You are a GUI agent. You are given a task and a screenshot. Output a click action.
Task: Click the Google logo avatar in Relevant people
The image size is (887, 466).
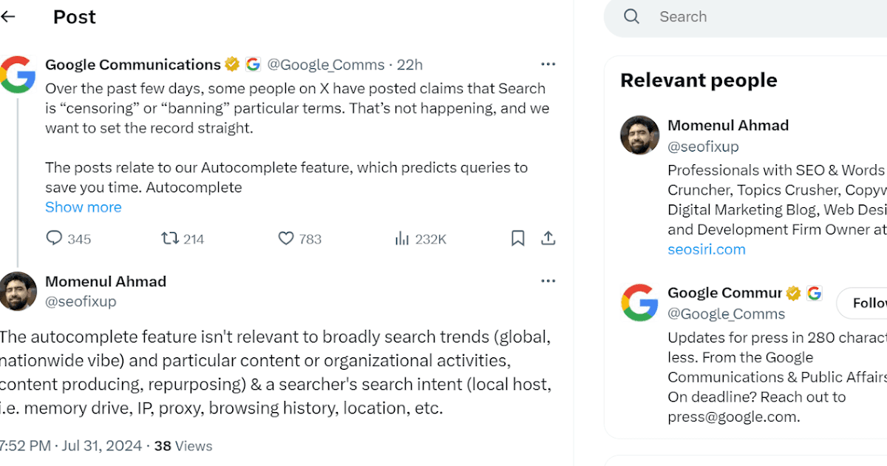point(639,303)
